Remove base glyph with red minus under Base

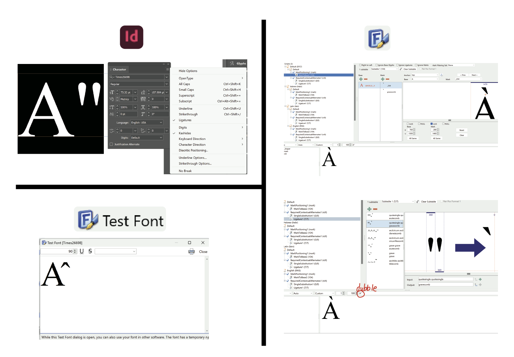click(x=366, y=79)
